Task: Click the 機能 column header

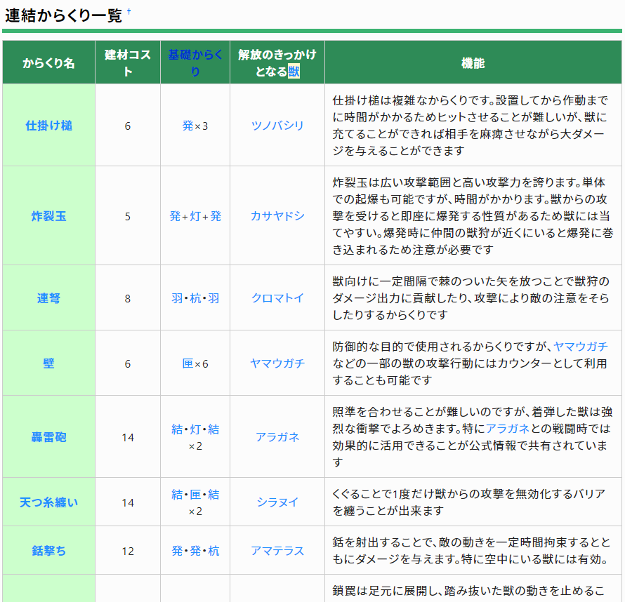Action: pos(472,62)
